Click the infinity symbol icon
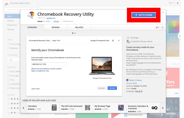This screenshot has width=184, height=118. coord(154,108)
